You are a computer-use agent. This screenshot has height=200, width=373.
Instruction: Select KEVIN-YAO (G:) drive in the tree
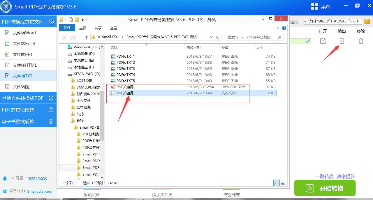point(84,74)
